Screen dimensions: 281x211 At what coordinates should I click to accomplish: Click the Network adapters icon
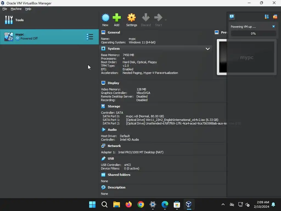[103, 146]
